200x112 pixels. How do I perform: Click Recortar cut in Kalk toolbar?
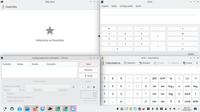174,63
